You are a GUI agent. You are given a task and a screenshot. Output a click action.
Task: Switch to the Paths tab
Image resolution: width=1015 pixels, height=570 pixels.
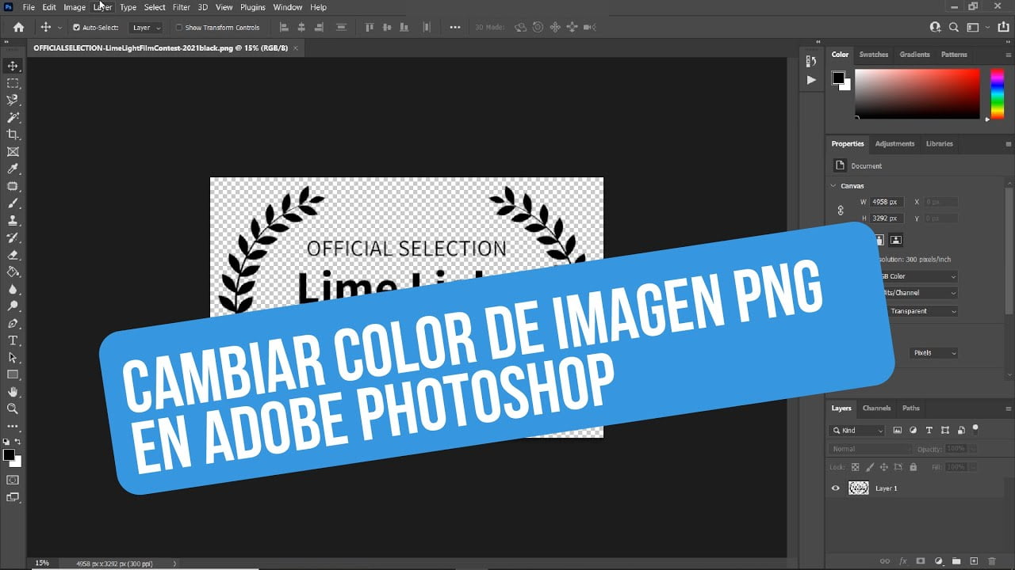(x=911, y=408)
